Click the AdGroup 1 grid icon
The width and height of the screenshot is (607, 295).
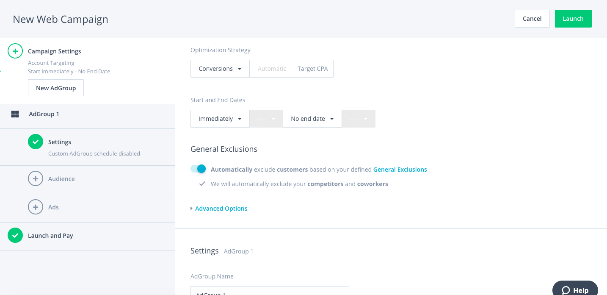pyautogui.click(x=15, y=114)
